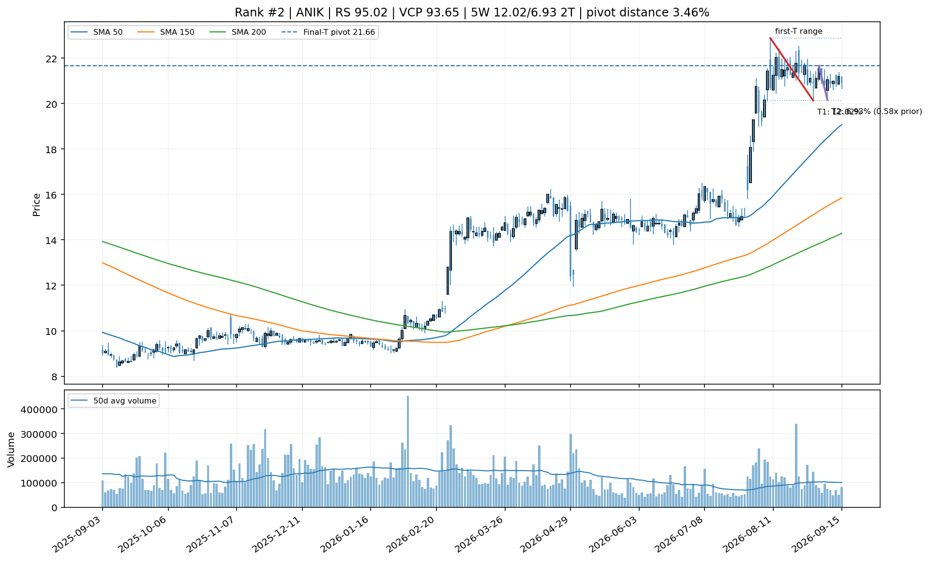Click the price tick label 8

[x=54, y=377]
